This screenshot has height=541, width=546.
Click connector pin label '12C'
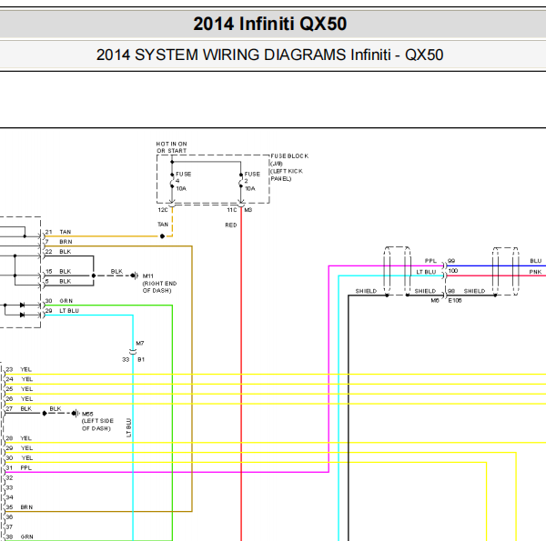tap(163, 210)
